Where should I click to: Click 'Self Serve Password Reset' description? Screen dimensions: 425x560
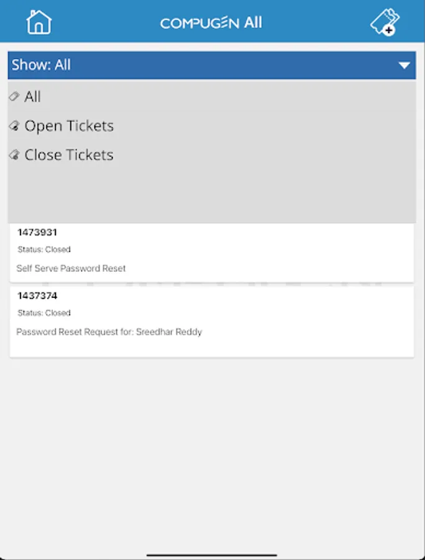pyautogui.click(x=71, y=268)
